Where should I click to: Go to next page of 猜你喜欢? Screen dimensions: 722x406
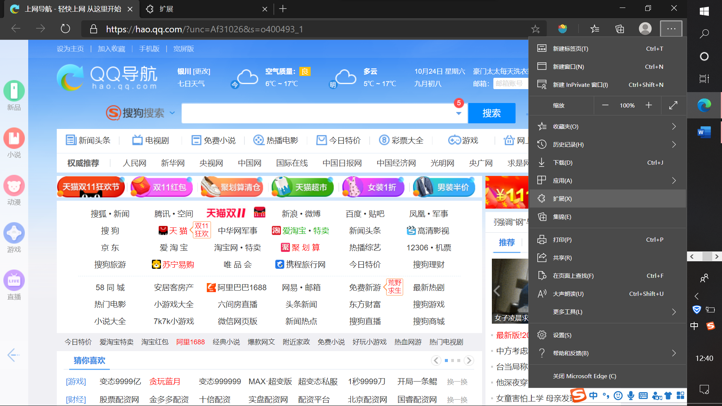pyautogui.click(x=469, y=361)
